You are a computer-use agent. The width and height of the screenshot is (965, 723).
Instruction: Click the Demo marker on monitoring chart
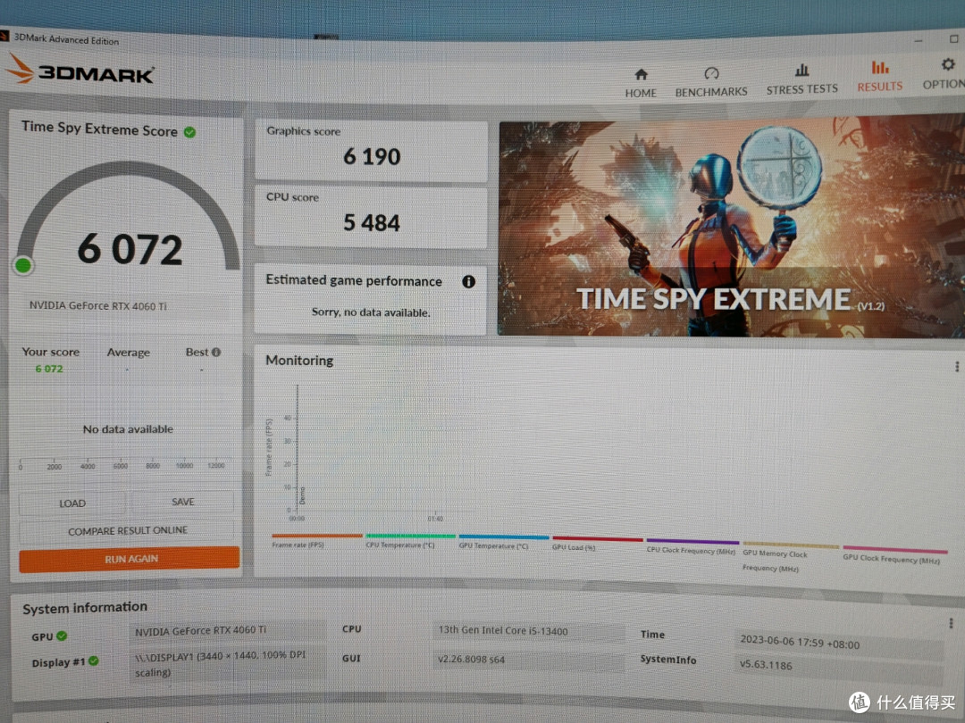302,495
